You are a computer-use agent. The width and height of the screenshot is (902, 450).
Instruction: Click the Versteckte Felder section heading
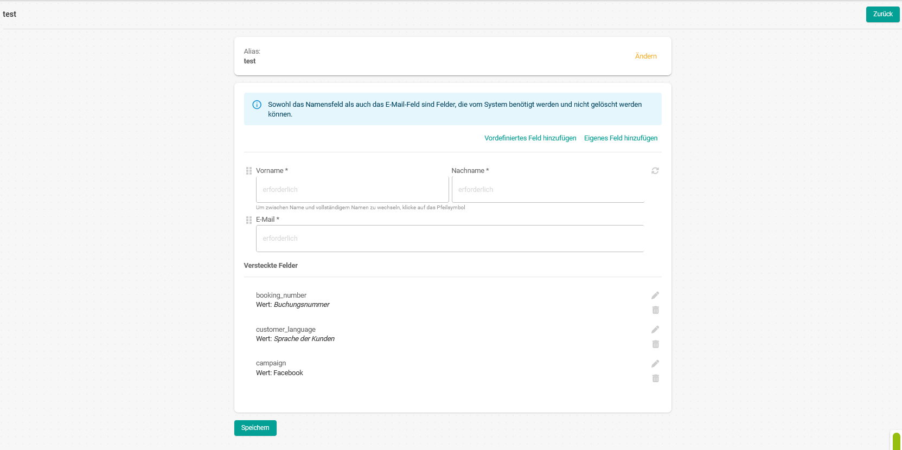(x=271, y=266)
